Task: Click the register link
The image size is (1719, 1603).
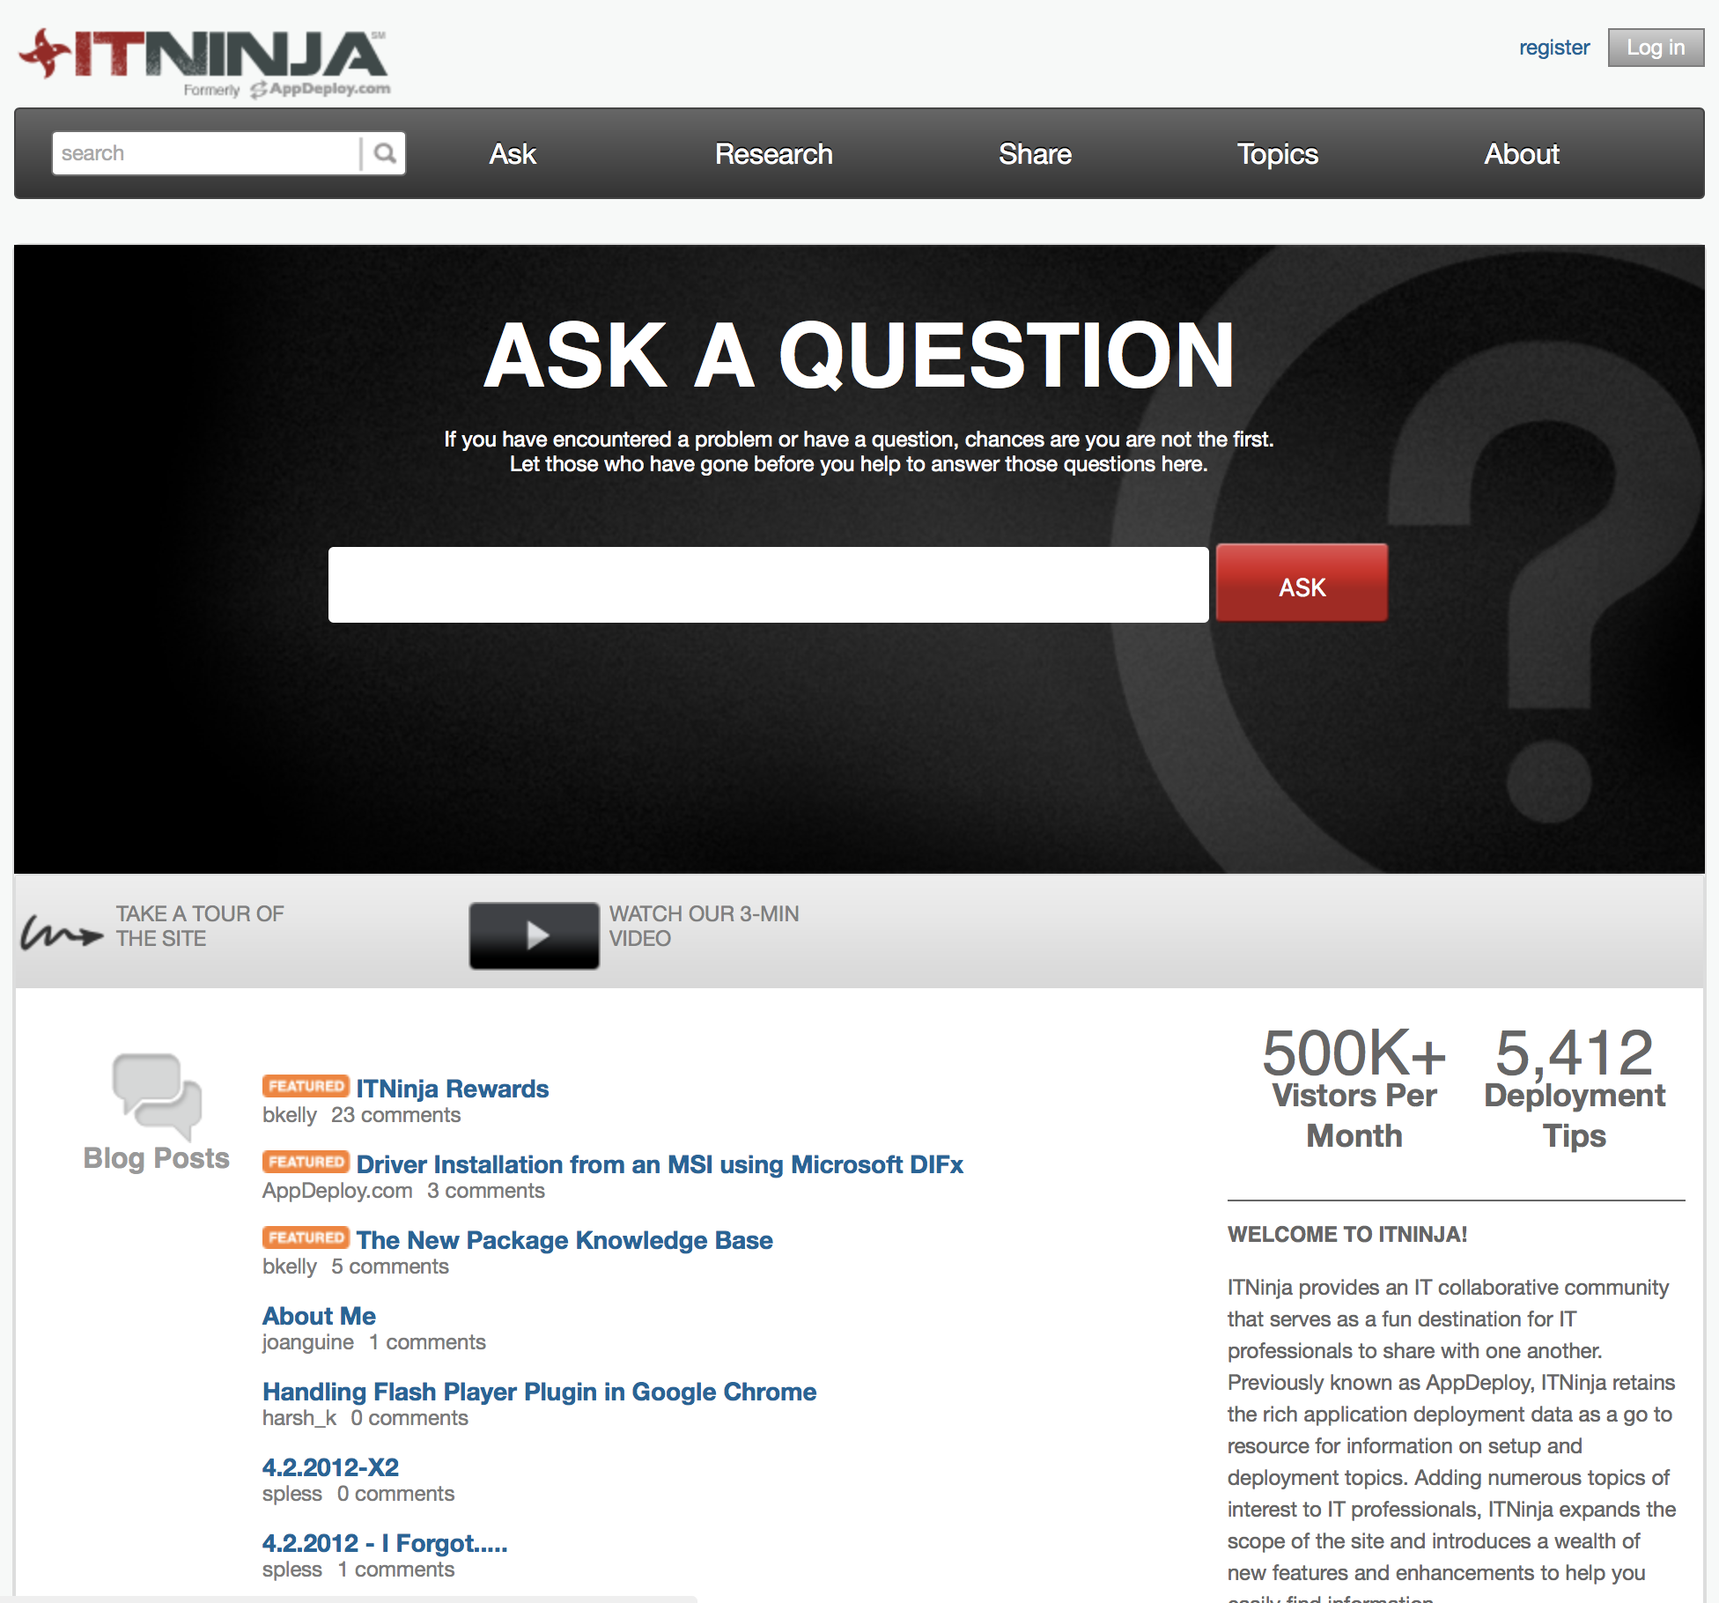Action: [1554, 48]
